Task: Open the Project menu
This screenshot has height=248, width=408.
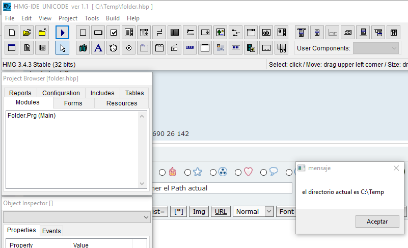Action: coord(68,18)
